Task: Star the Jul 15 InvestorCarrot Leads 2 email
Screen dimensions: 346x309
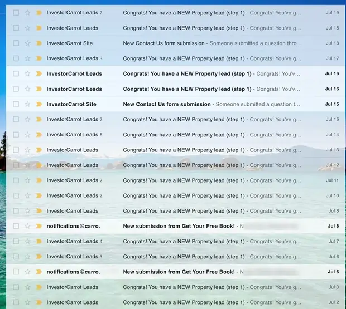Action: click(27, 119)
